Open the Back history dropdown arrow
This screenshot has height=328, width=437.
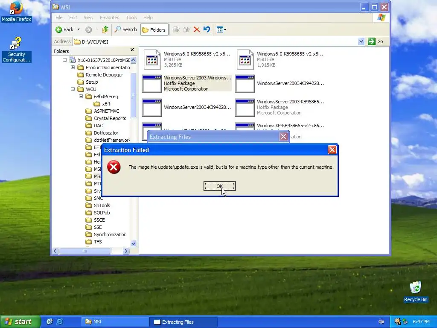tap(79, 29)
